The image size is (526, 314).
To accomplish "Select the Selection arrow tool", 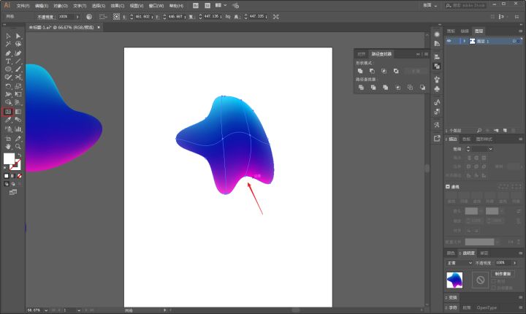I will tap(8, 36).
